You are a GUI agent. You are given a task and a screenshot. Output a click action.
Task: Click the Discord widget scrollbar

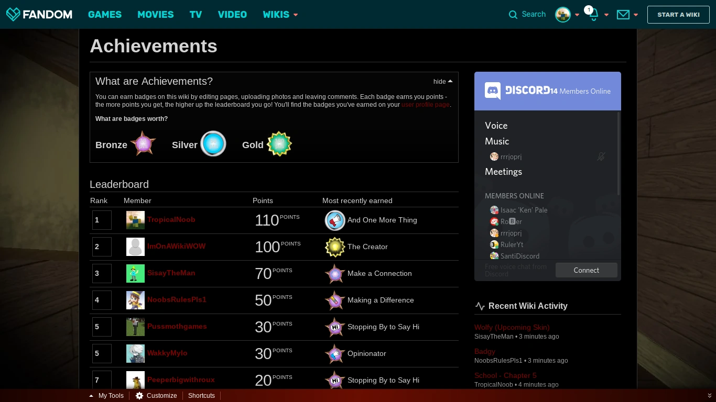pyautogui.click(x=619, y=153)
